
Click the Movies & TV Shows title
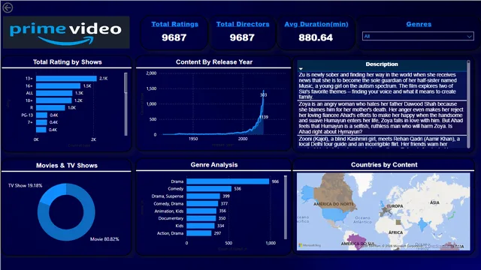click(x=67, y=166)
